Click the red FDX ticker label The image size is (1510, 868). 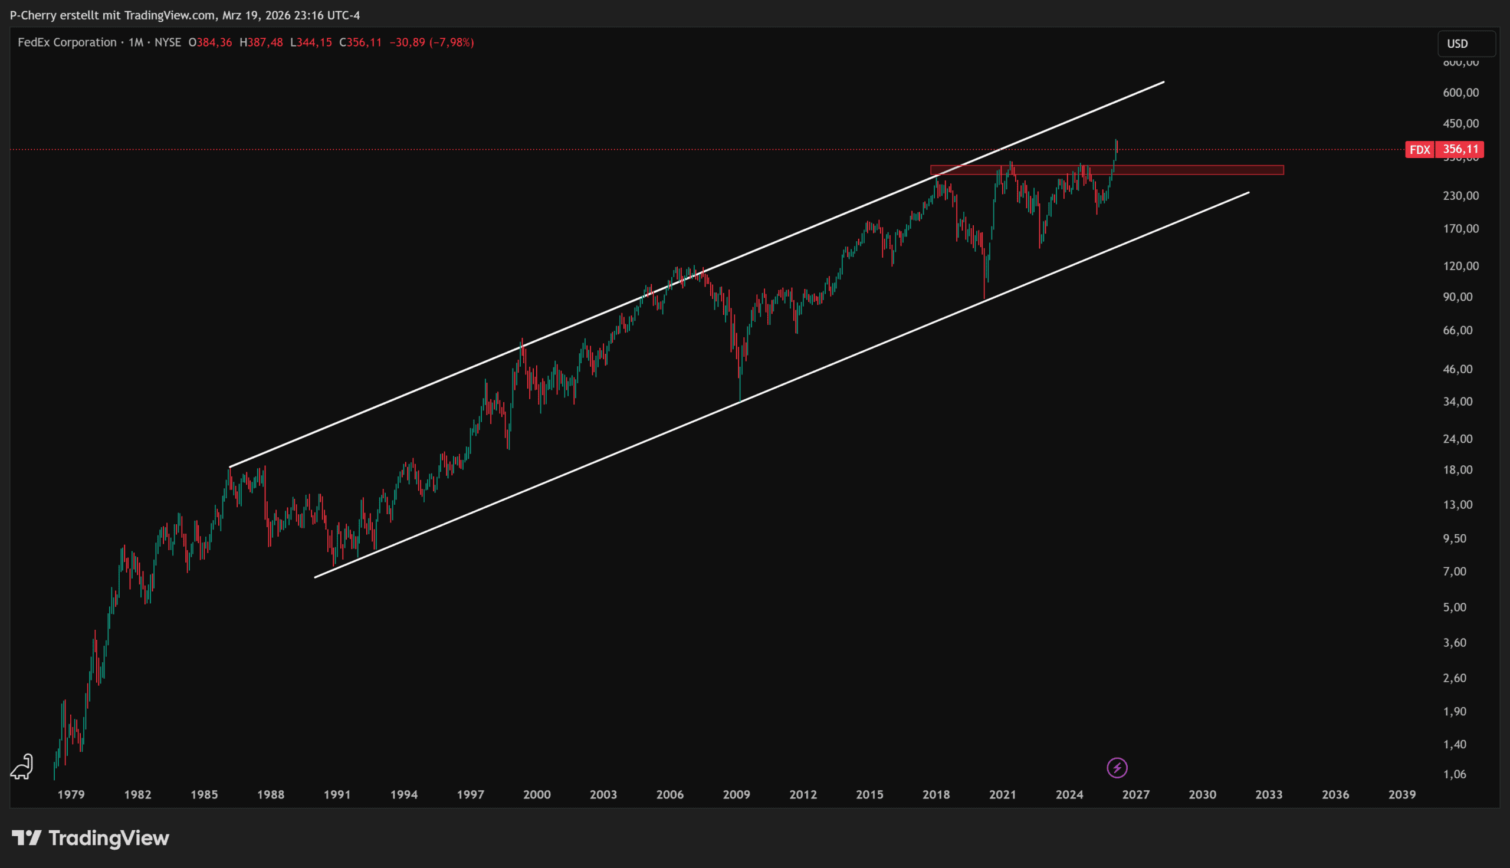[1419, 150]
